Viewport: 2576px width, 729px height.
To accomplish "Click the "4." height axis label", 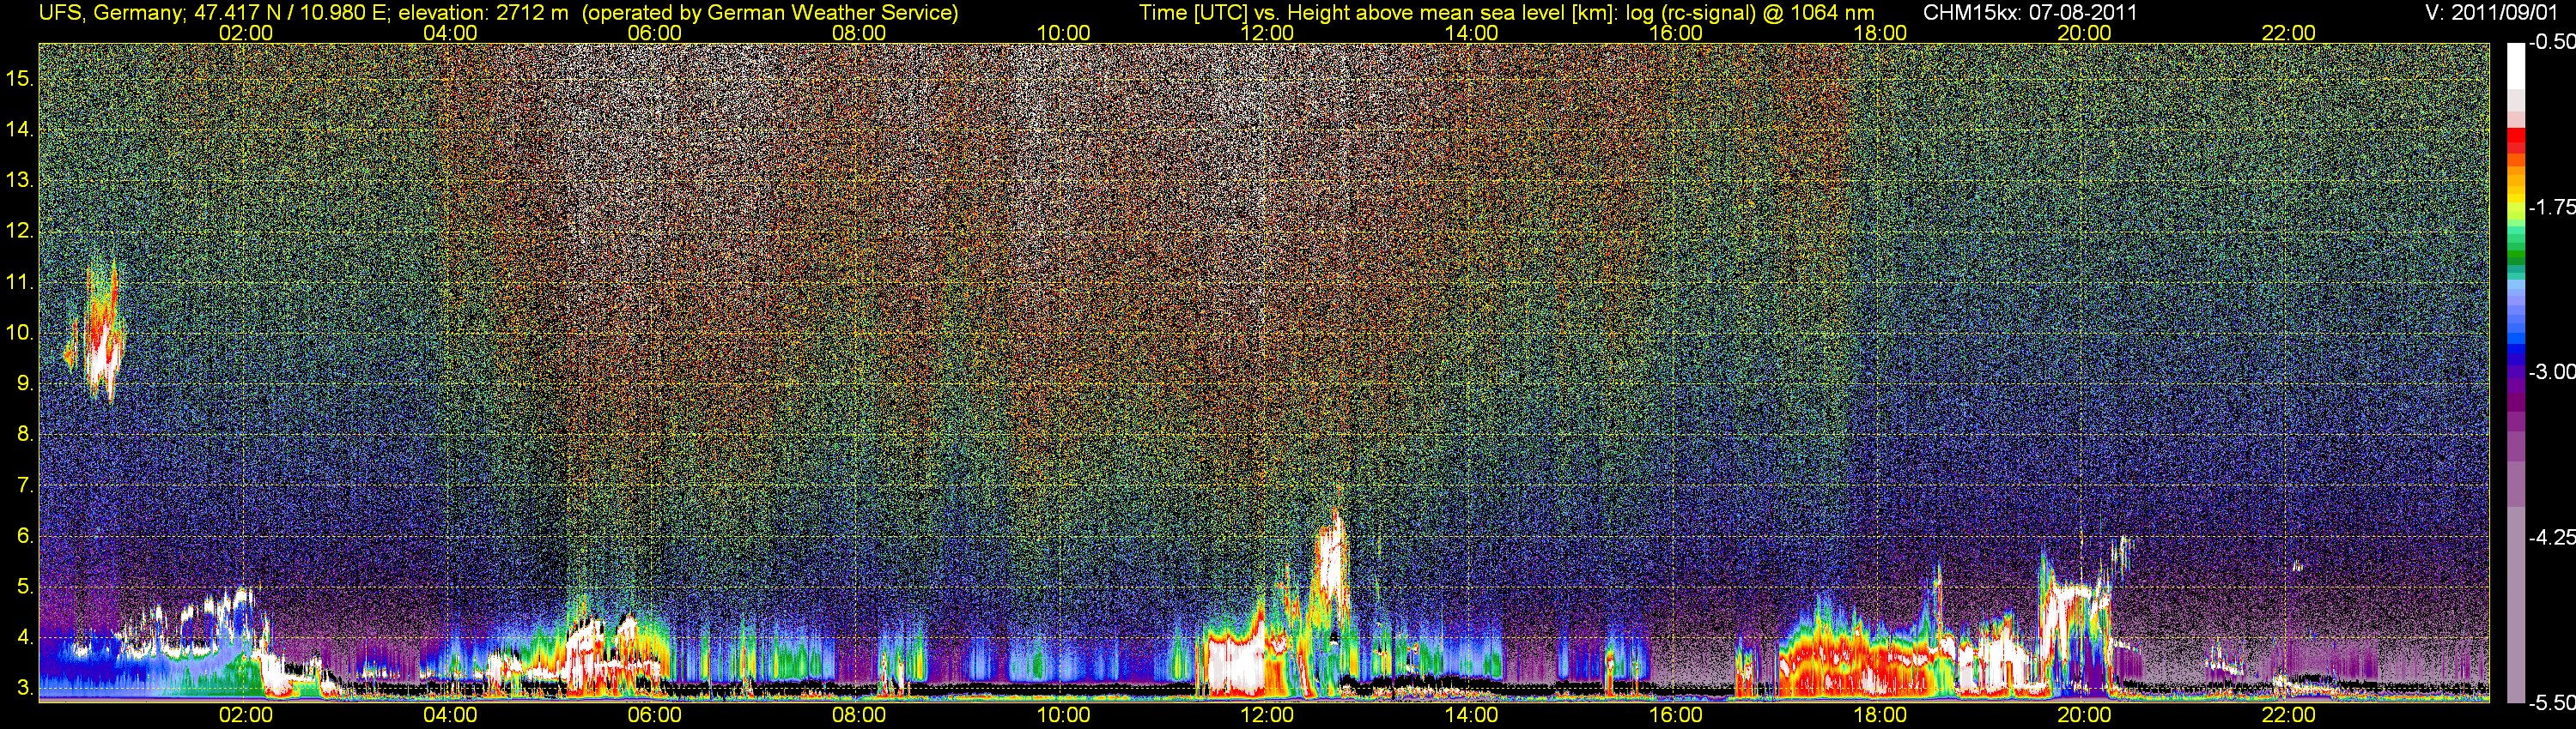I will (x=26, y=638).
